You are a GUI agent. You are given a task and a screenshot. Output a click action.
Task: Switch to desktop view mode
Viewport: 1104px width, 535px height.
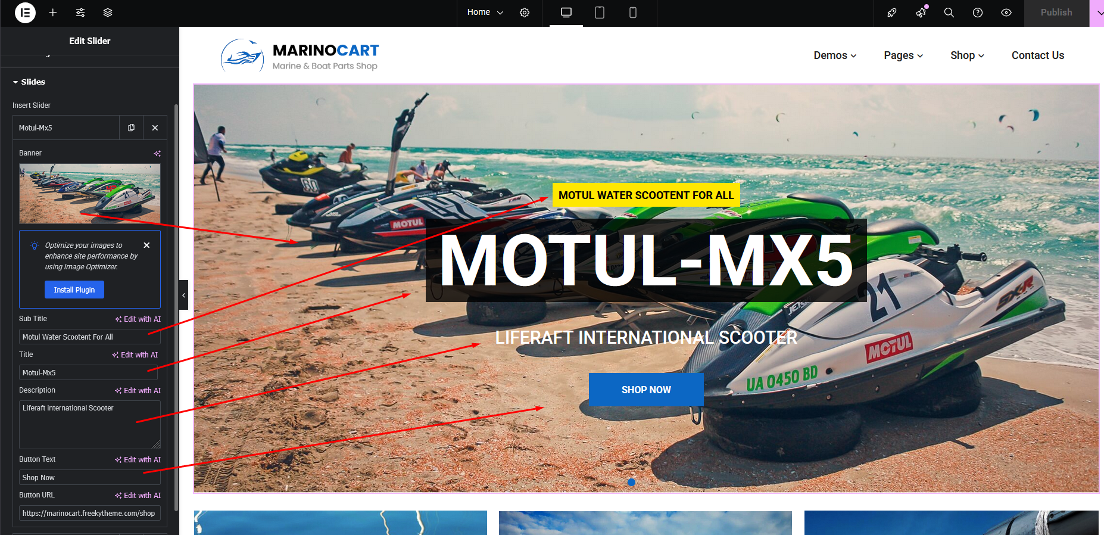pos(566,13)
